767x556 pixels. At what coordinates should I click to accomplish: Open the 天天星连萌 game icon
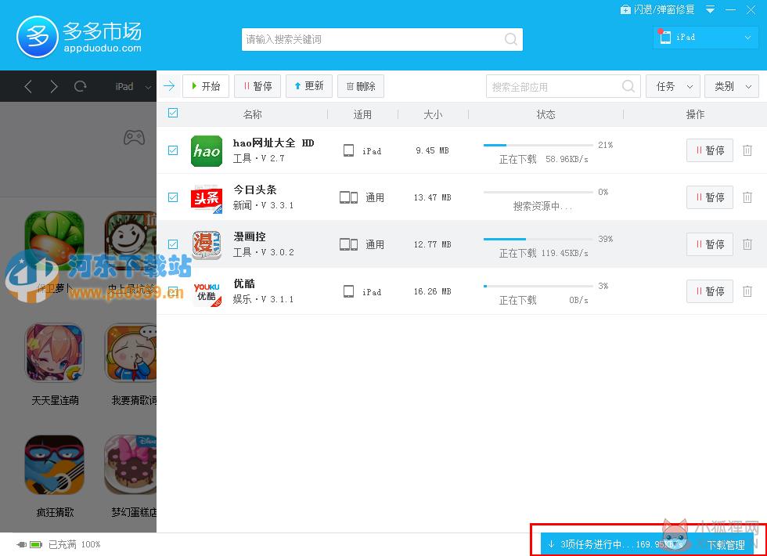54,353
